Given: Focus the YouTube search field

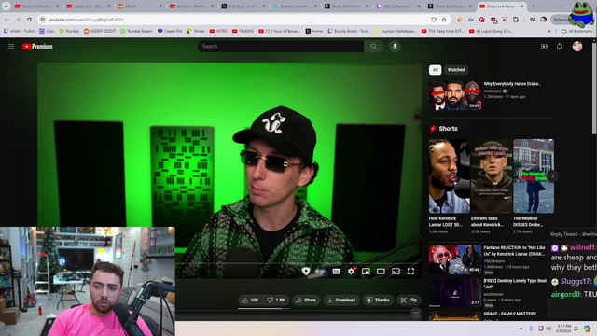Looking at the screenshot, I should 281,47.
